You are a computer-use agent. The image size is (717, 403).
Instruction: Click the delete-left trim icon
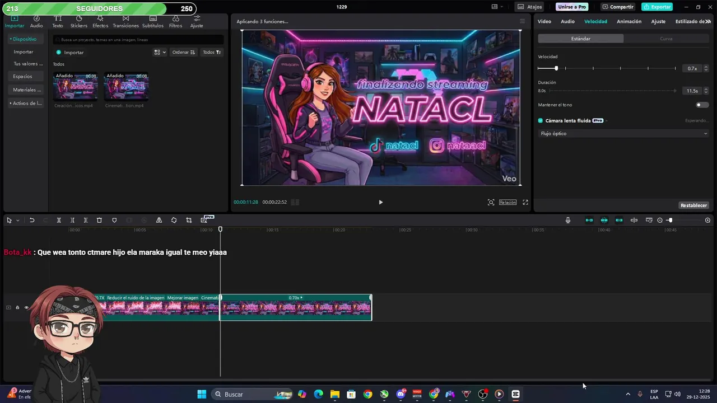point(72,221)
